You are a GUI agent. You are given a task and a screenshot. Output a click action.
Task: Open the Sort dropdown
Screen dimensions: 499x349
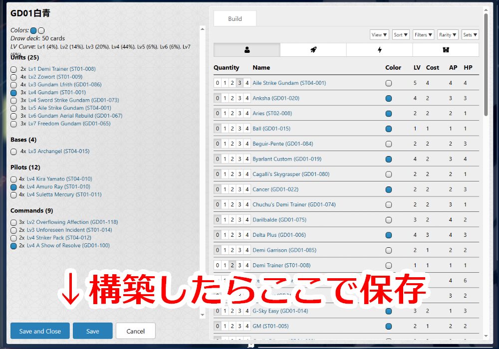click(x=401, y=34)
